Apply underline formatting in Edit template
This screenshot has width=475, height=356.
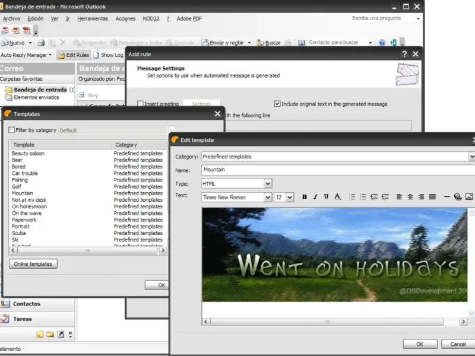coord(326,197)
